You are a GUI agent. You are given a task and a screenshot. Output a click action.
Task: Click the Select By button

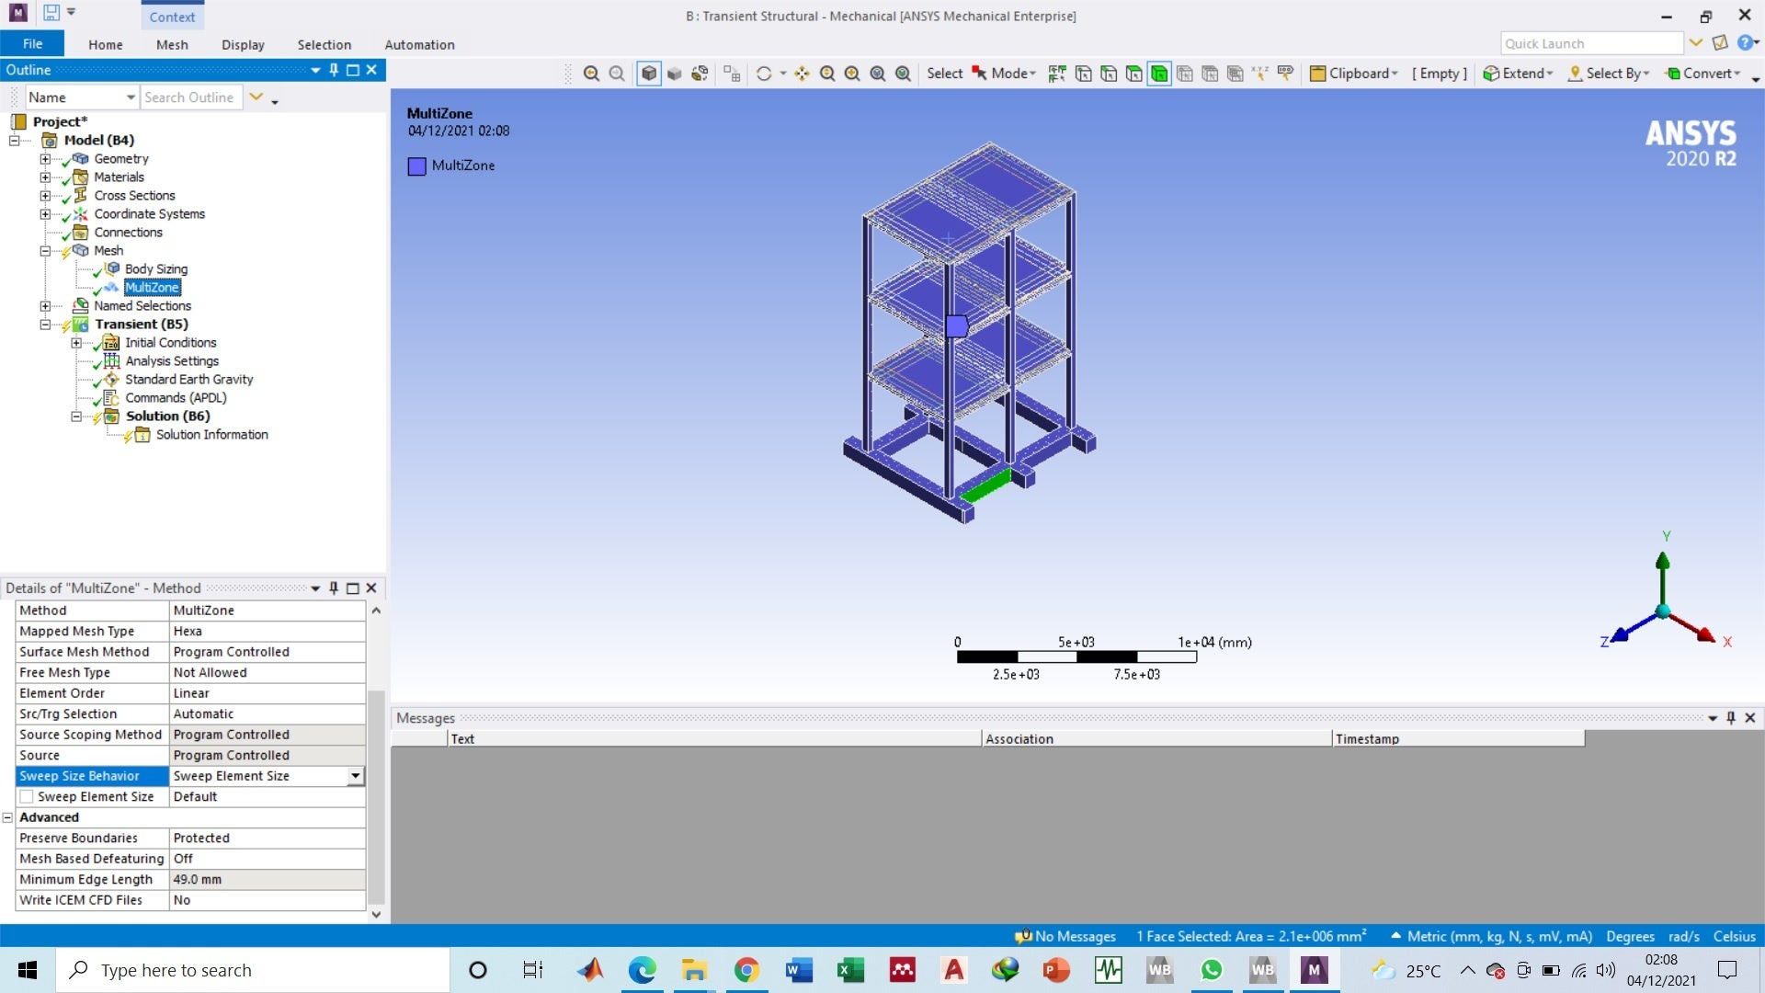(x=1609, y=74)
